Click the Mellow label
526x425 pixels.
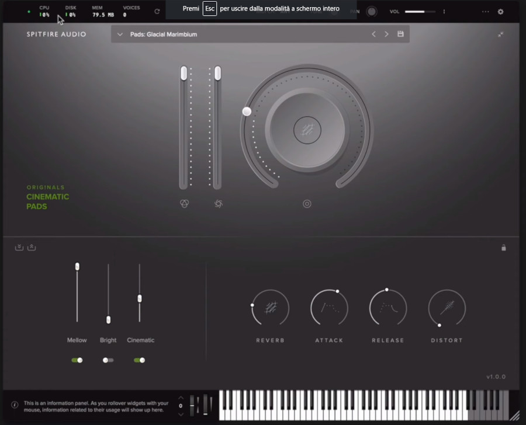point(77,340)
